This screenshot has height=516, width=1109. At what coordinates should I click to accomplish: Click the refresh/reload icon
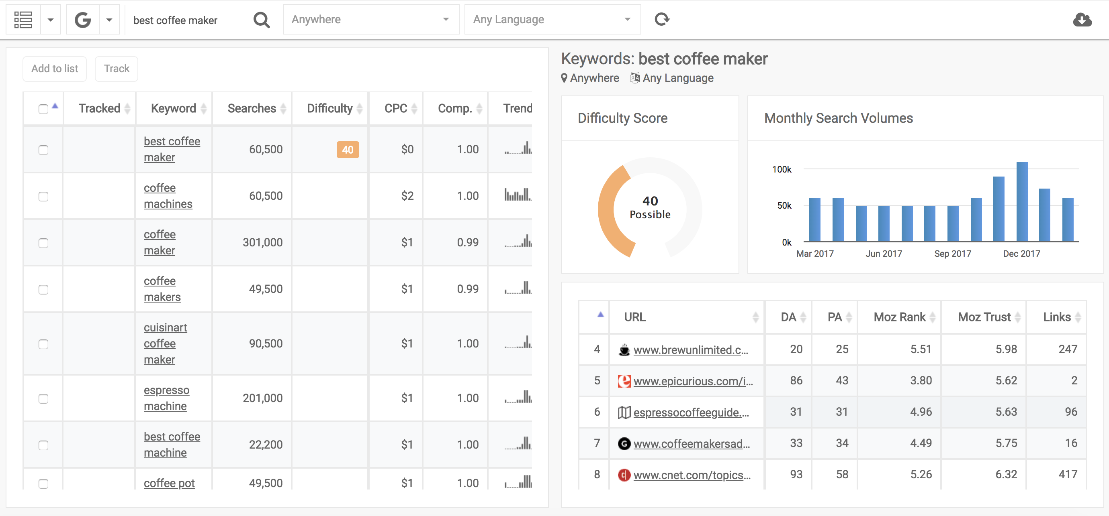pyautogui.click(x=662, y=19)
